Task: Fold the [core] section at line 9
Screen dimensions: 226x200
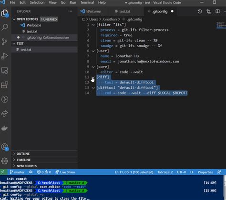Action: pyautogui.click(x=93, y=67)
